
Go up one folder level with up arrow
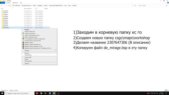8,6
